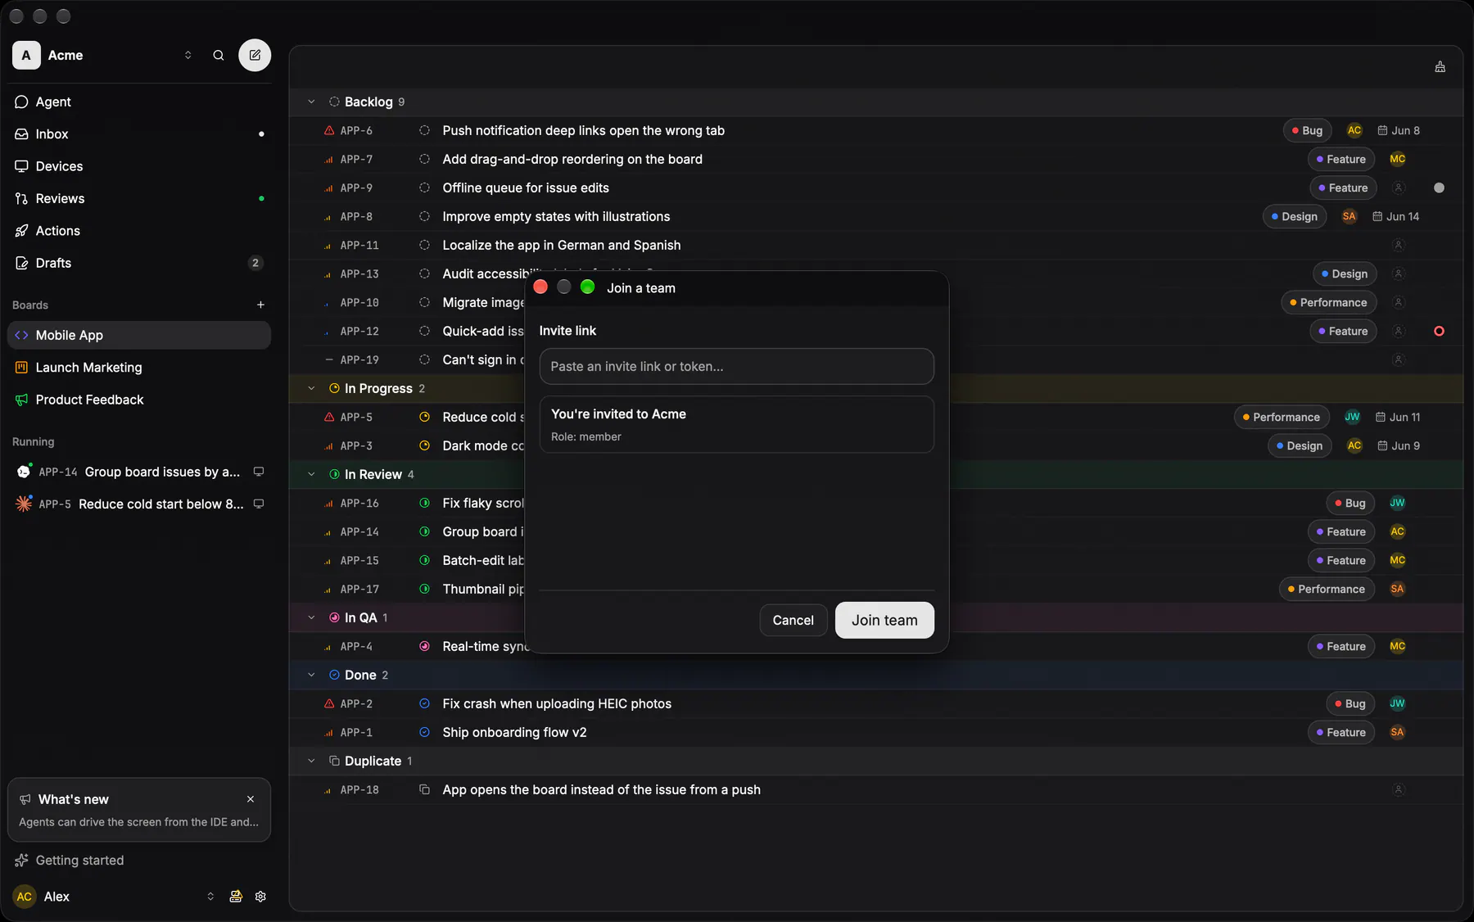The width and height of the screenshot is (1474, 922).
Task: Click the unassigned avatar on APP-11
Action: point(1399,246)
